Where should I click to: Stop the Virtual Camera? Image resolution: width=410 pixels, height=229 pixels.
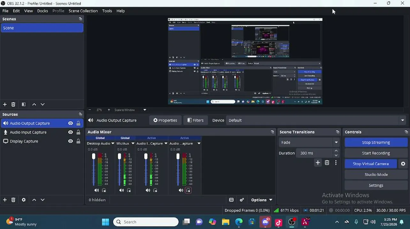371,164
